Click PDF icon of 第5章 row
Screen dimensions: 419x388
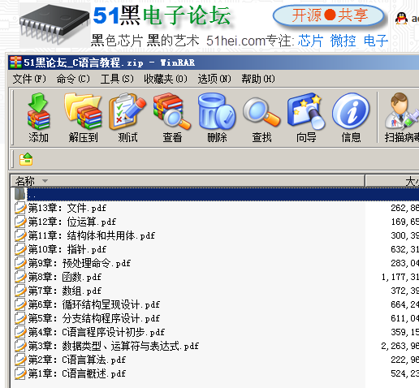click(20, 318)
